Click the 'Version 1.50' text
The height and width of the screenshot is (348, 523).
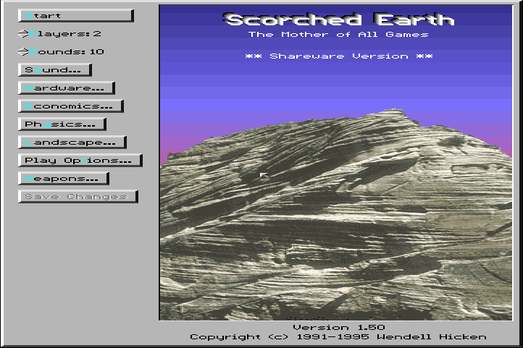(x=339, y=327)
